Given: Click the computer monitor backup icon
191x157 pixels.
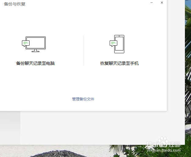Looking at the screenshot, I should coord(34,44).
